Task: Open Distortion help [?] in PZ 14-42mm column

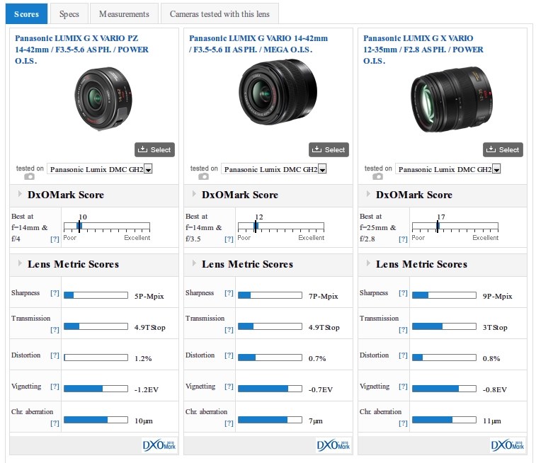Action: click(x=55, y=355)
